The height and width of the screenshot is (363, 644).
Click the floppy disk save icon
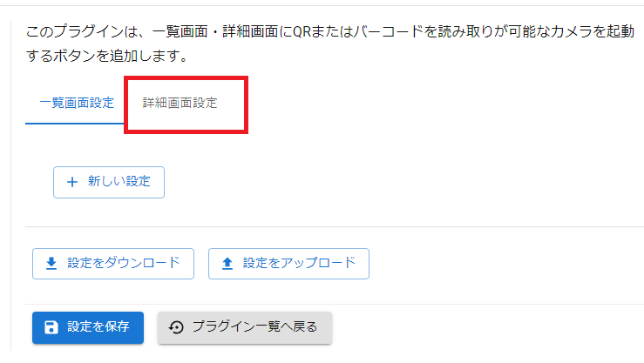click(x=51, y=327)
